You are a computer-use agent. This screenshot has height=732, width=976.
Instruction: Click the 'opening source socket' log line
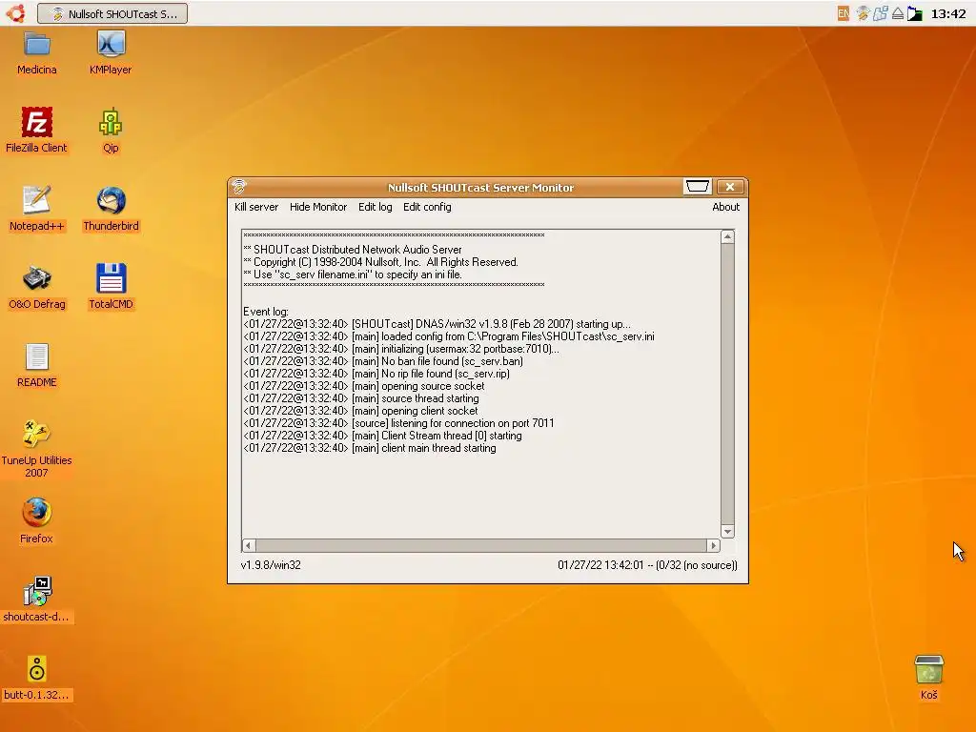click(363, 386)
